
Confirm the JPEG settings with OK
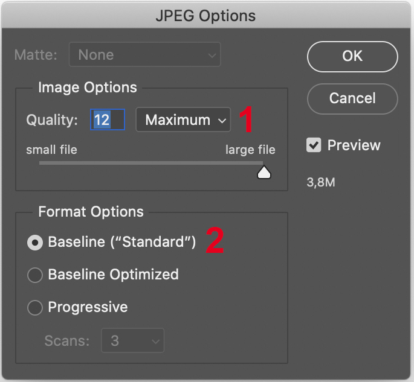pyautogui.click(x=352, y=57)
